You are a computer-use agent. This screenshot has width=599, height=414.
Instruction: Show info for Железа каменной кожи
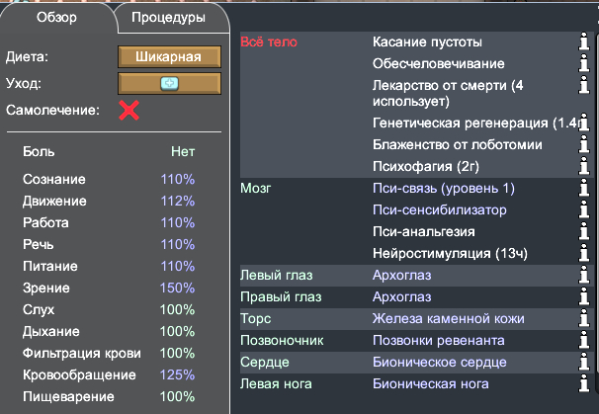click(584, 318)
